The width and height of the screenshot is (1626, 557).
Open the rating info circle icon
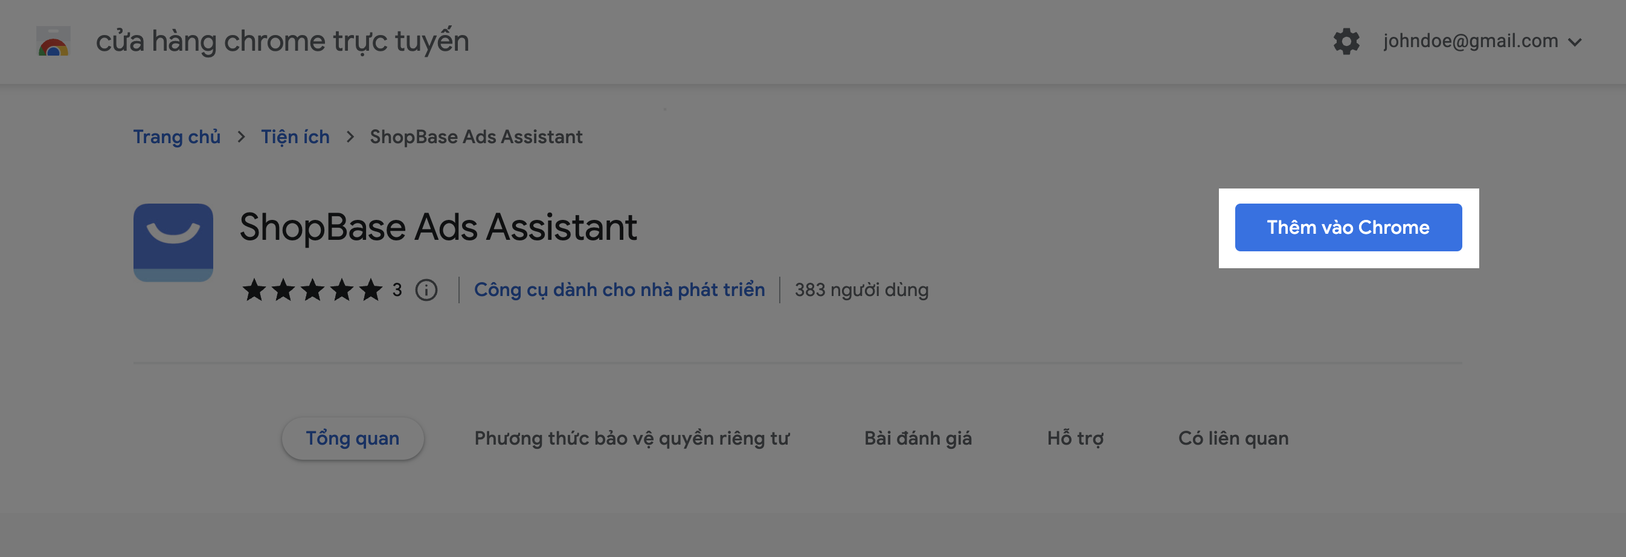[x=426, y=290]
